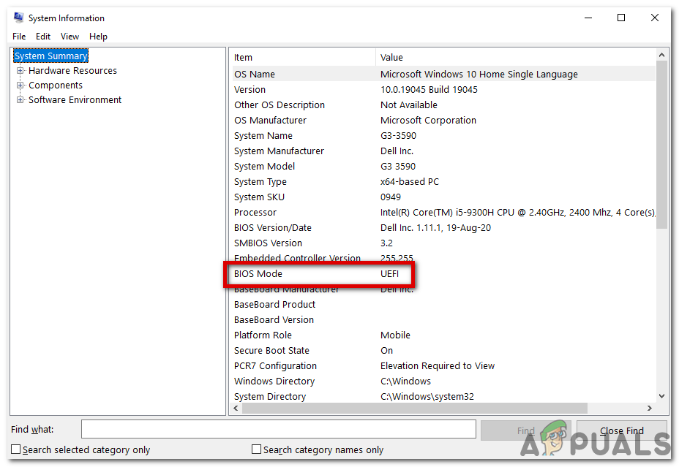This screenshot has height=467, width=679.
Task: Click the Item column header
Action: pos(303,57)
